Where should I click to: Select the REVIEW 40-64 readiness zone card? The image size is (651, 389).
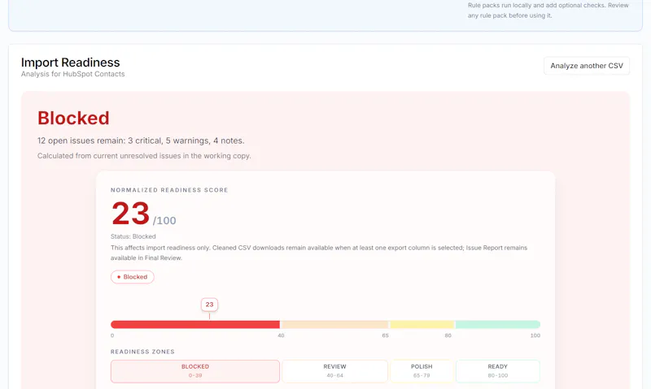click(x=334, y=371)
